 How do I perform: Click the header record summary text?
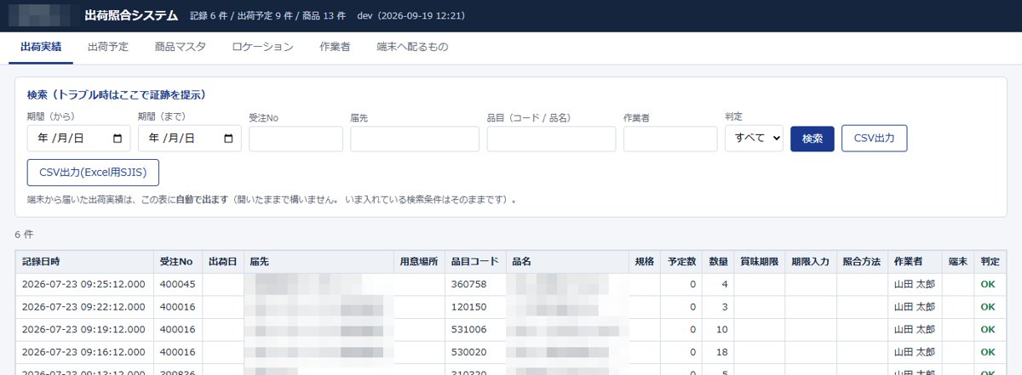[267, 16]
